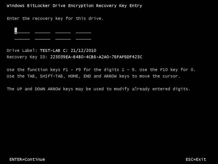Click the 'Enter the recovery key' prompt

pos(55,18)
